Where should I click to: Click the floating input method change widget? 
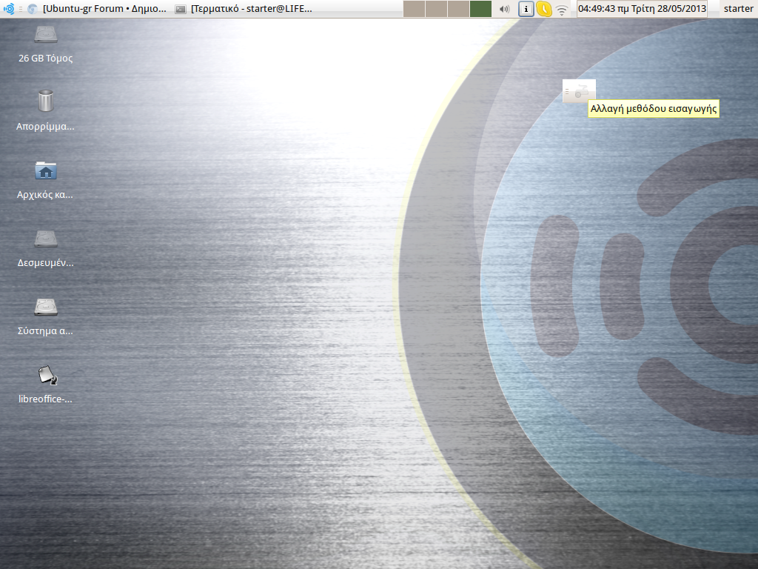[579, 91]
